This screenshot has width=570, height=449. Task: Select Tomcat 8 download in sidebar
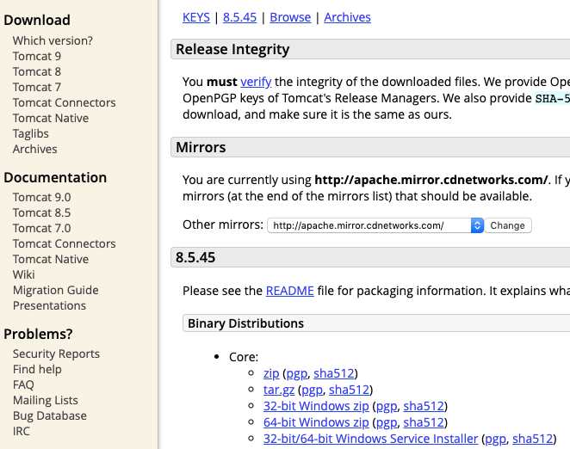pos(37,72)
